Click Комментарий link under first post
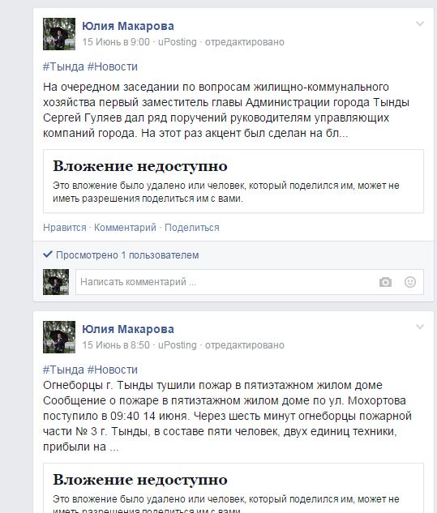This screenshot has width=437, height=513. point(125,228)
